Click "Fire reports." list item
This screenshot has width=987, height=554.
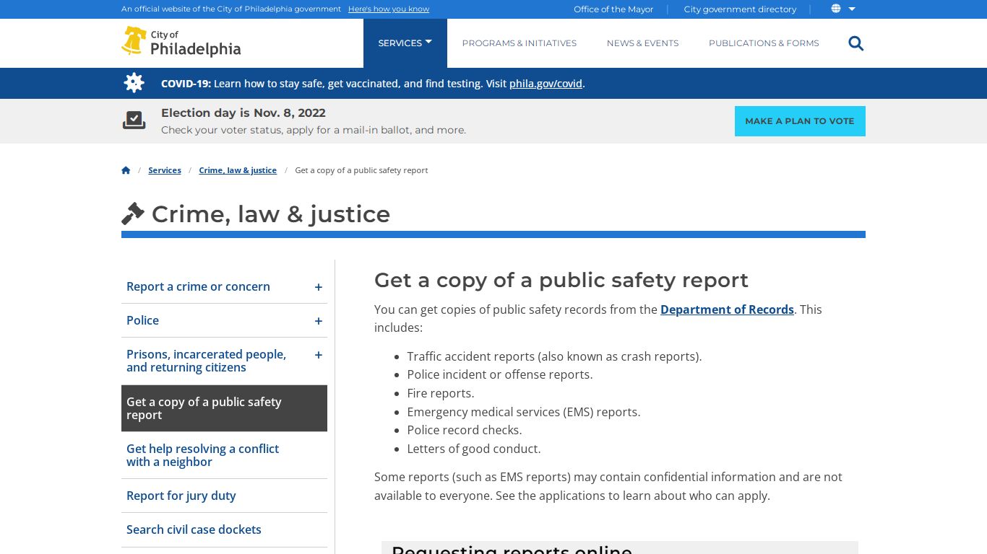click(441, 393)
